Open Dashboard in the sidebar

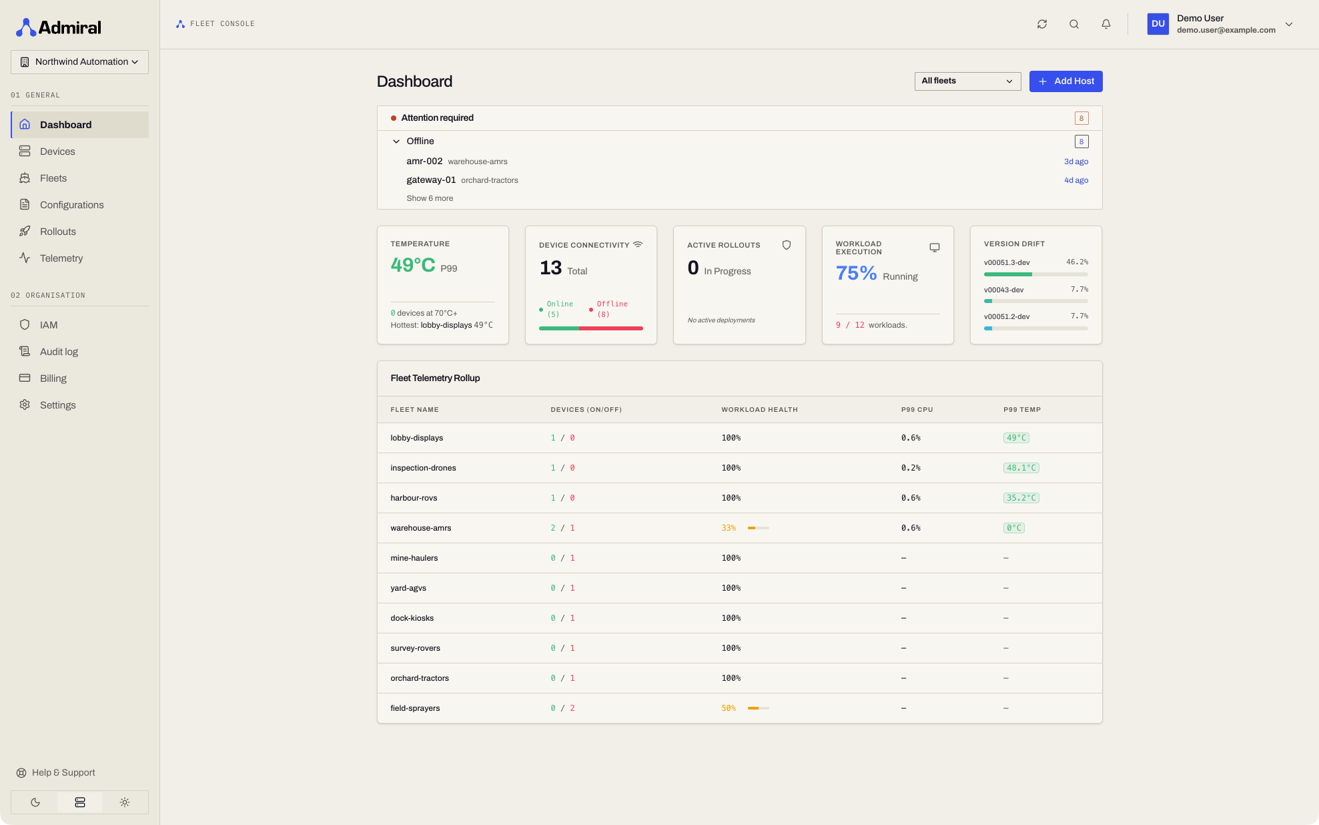coord(80,125)
